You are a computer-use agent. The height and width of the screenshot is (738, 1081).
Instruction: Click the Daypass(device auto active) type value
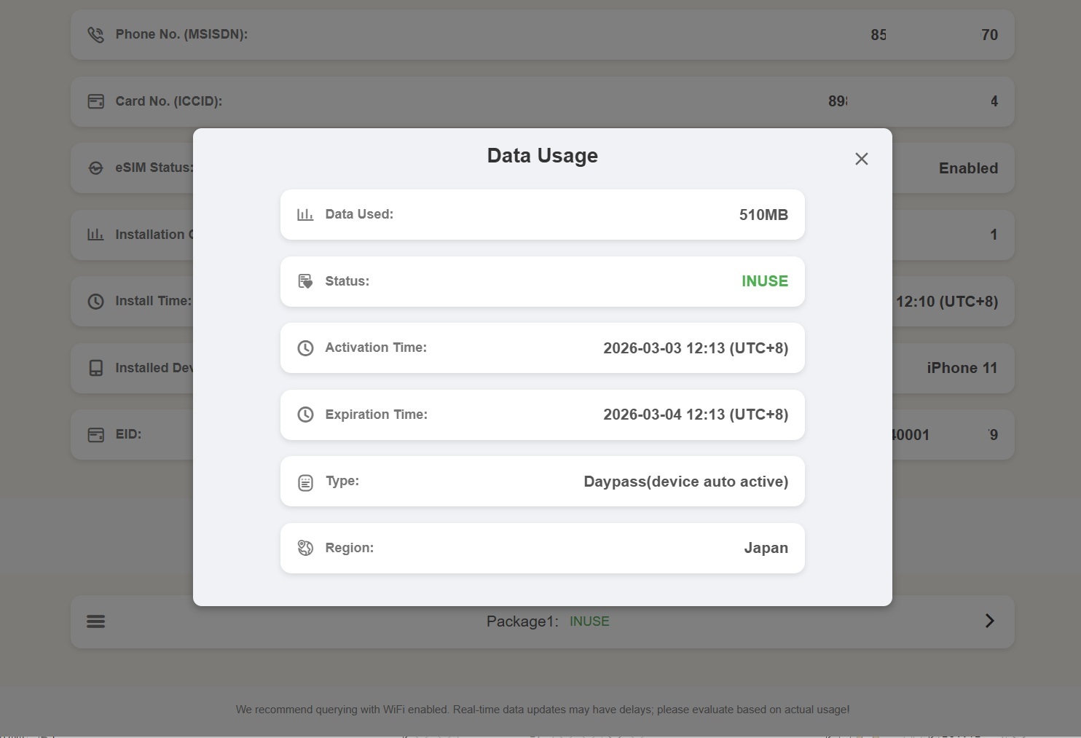click(x=685, y=482)
